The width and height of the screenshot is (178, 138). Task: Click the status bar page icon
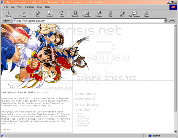coord(2,136)
